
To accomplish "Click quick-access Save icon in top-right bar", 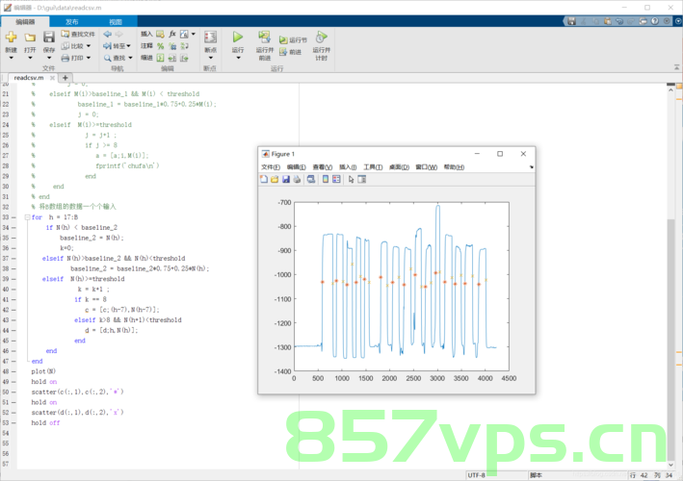I will point(572,21).
